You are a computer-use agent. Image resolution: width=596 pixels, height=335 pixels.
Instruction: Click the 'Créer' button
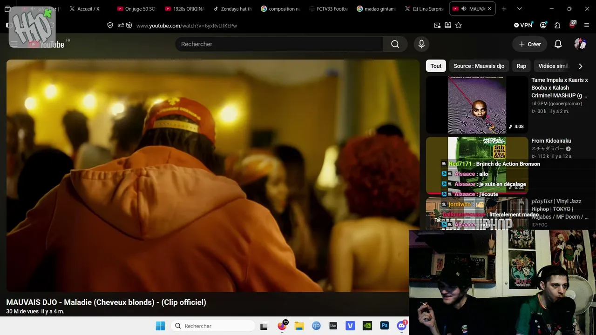(530, 44)
